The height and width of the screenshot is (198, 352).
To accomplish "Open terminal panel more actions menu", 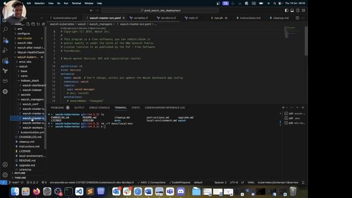I will 291,108.
